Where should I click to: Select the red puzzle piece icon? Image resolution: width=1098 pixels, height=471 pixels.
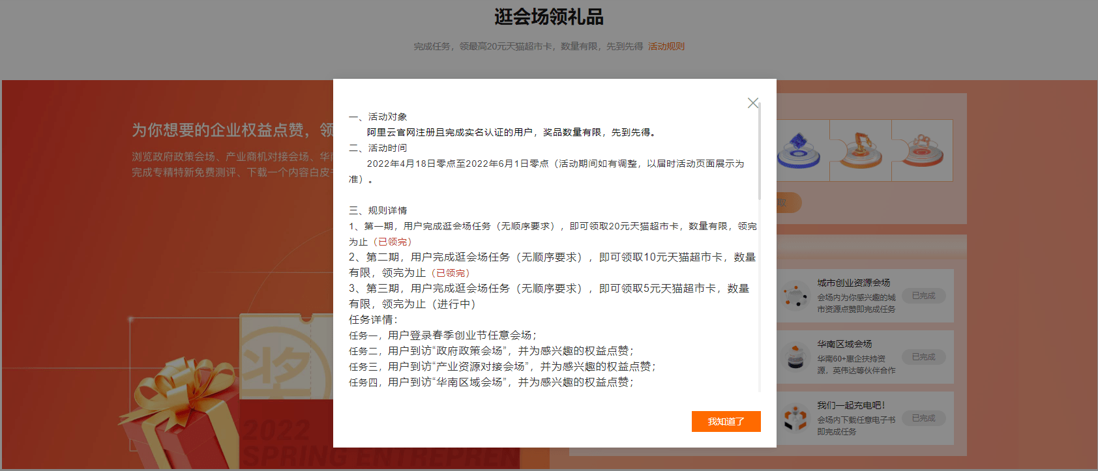(921, 150)
